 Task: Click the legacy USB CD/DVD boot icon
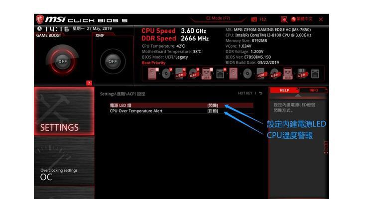point(274,74)
